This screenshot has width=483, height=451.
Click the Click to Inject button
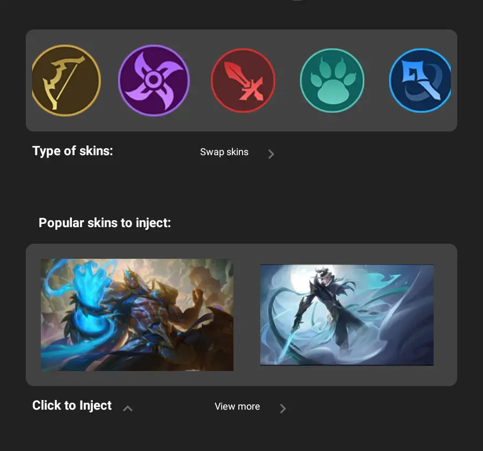(x=72, y=405)
